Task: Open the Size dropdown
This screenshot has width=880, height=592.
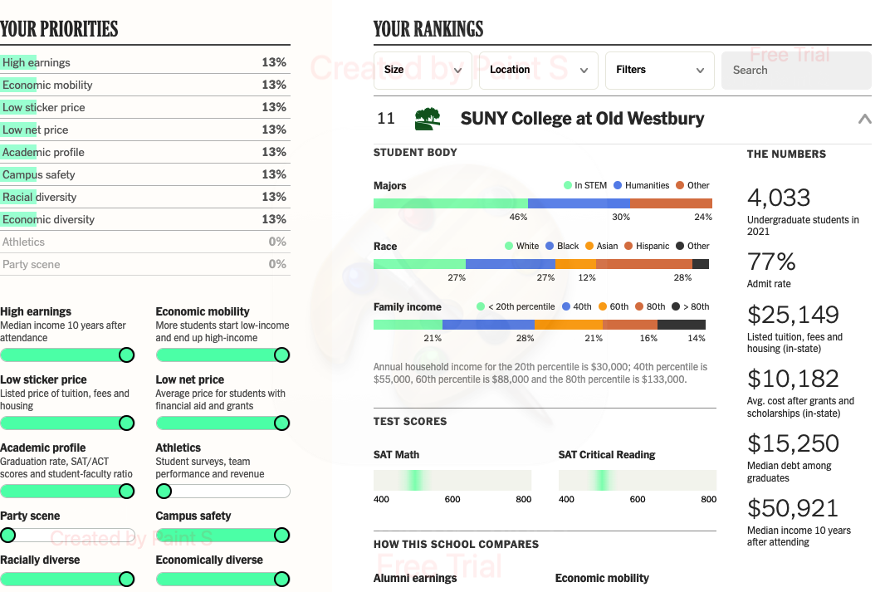Action: [423, 70]
